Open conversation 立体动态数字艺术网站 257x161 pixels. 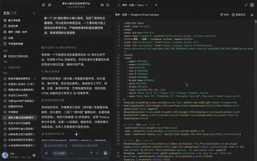tap(19, 140)
